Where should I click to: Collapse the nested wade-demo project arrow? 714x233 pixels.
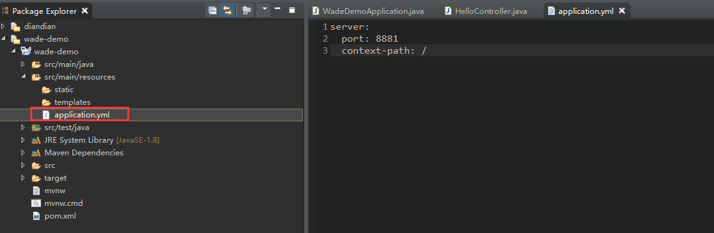[x=13, y=51]
